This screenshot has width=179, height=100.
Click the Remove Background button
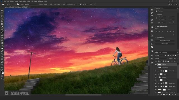pos(165,41)
